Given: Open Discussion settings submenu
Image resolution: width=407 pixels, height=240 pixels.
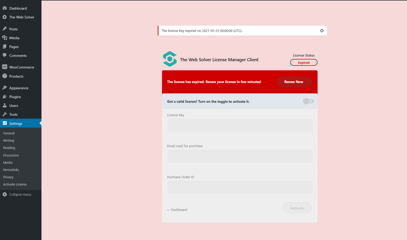Looking at the screenshot, I should click(x=11, y=155).
